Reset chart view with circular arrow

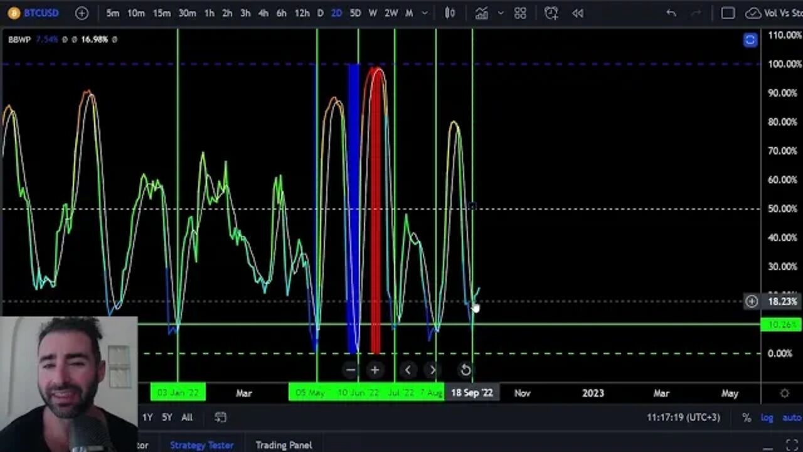(x=465, y=370)
